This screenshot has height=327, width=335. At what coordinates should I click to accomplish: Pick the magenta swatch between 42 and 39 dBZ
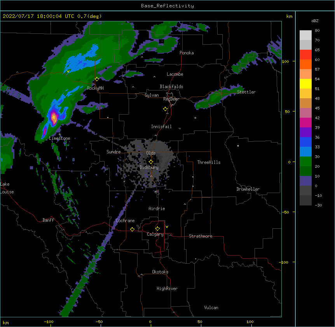[x=305, y=122]
